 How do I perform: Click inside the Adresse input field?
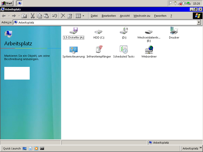(101, 22)
